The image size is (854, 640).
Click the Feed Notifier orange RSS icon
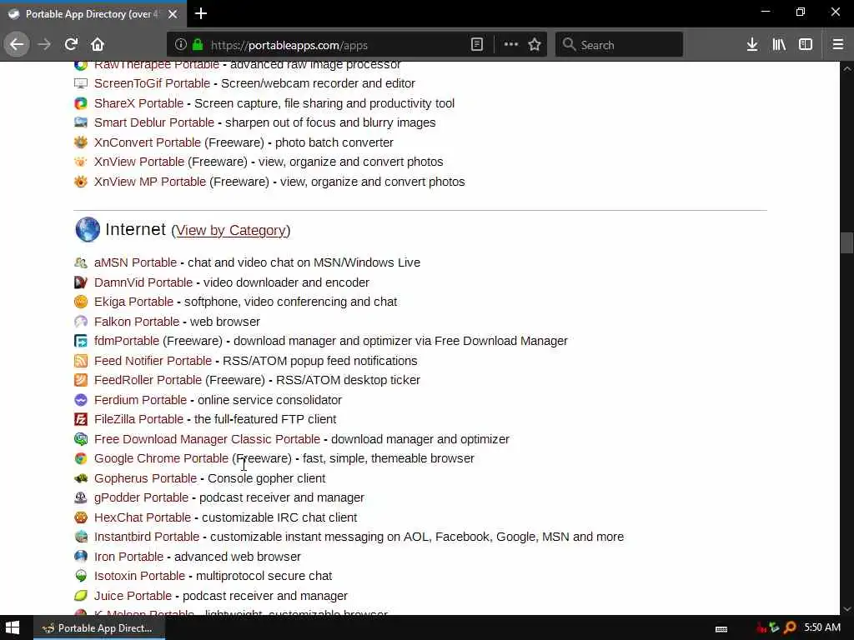pyautogui.click(x=81, y=360)
